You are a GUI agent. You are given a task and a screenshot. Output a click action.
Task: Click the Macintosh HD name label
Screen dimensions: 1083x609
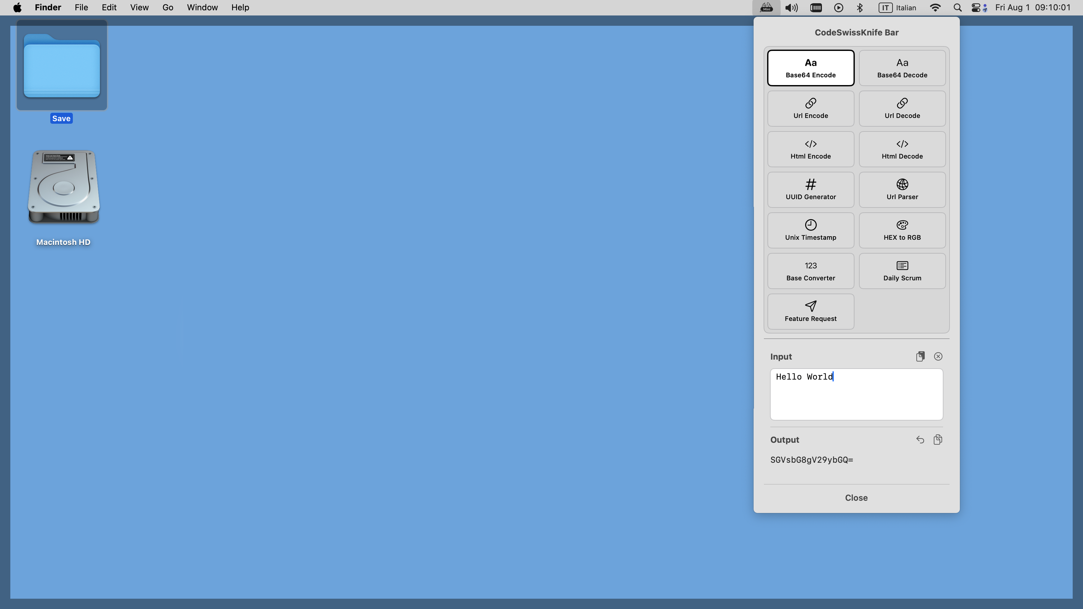[63, 242]
